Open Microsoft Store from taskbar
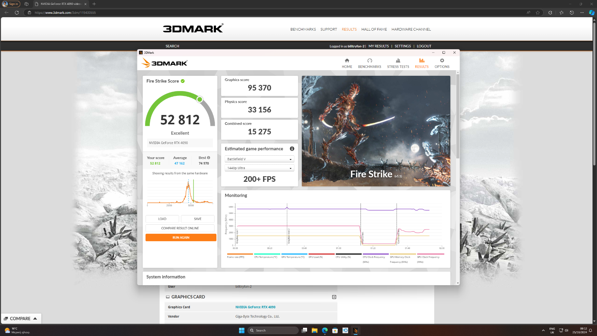 [335, 330]
